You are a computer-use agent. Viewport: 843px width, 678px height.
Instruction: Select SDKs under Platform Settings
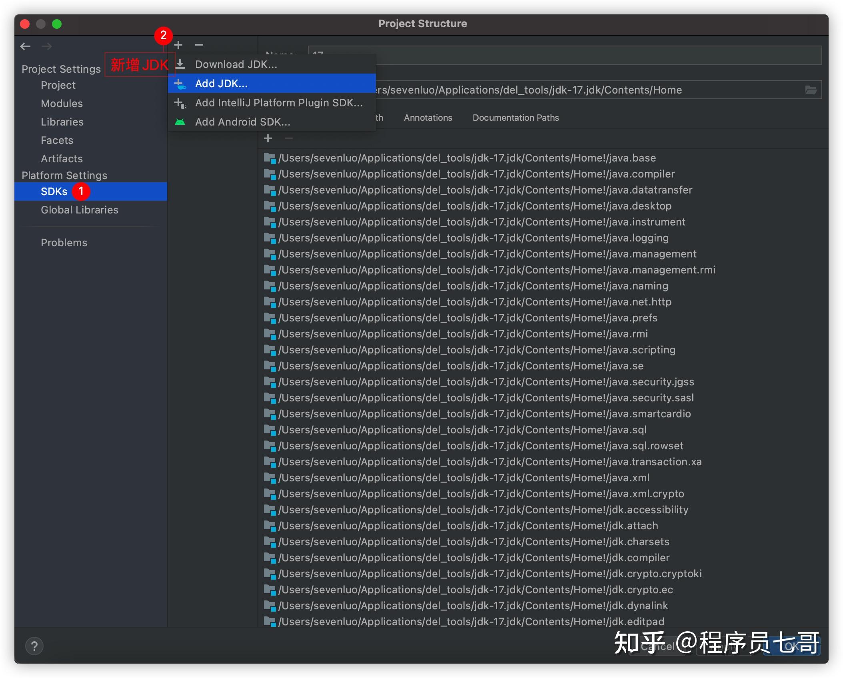pyautogui.click(x=54, y=191)
